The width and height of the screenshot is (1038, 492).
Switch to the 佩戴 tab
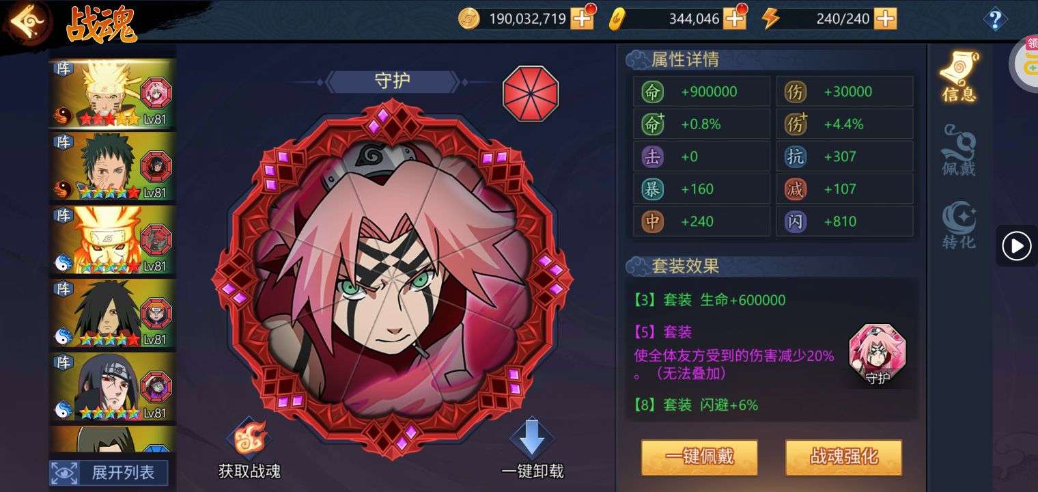959,150
